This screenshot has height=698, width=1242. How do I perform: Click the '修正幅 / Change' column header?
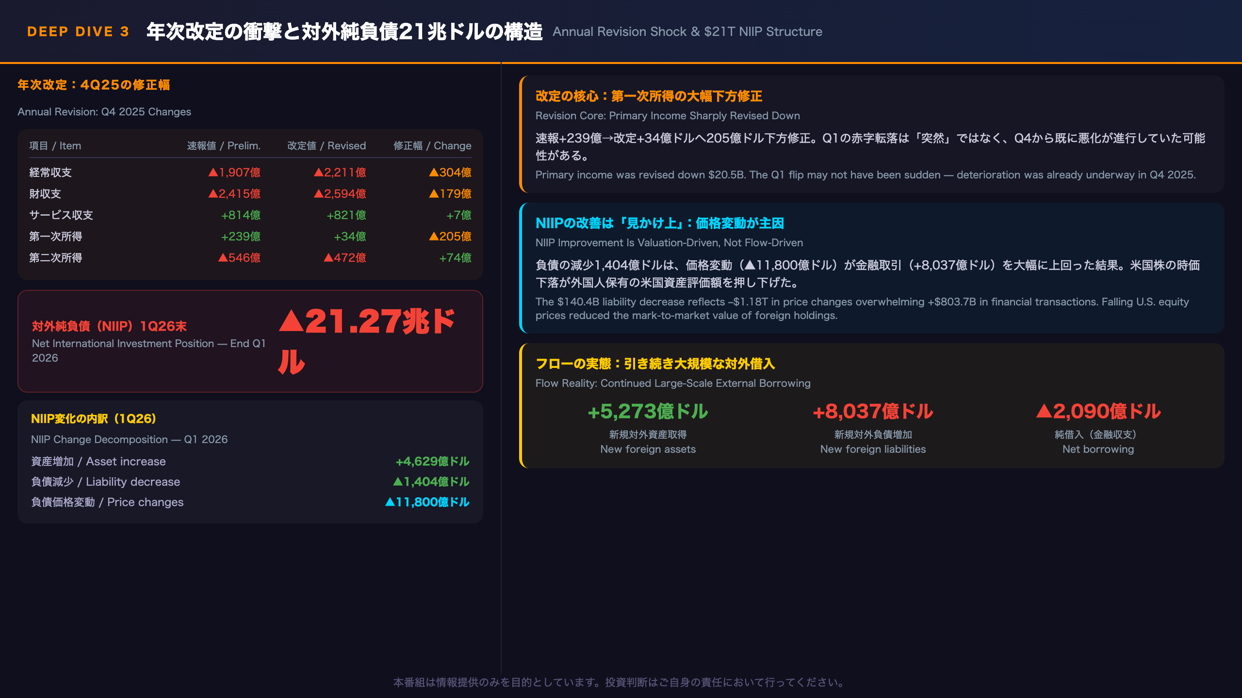[432, 145]
